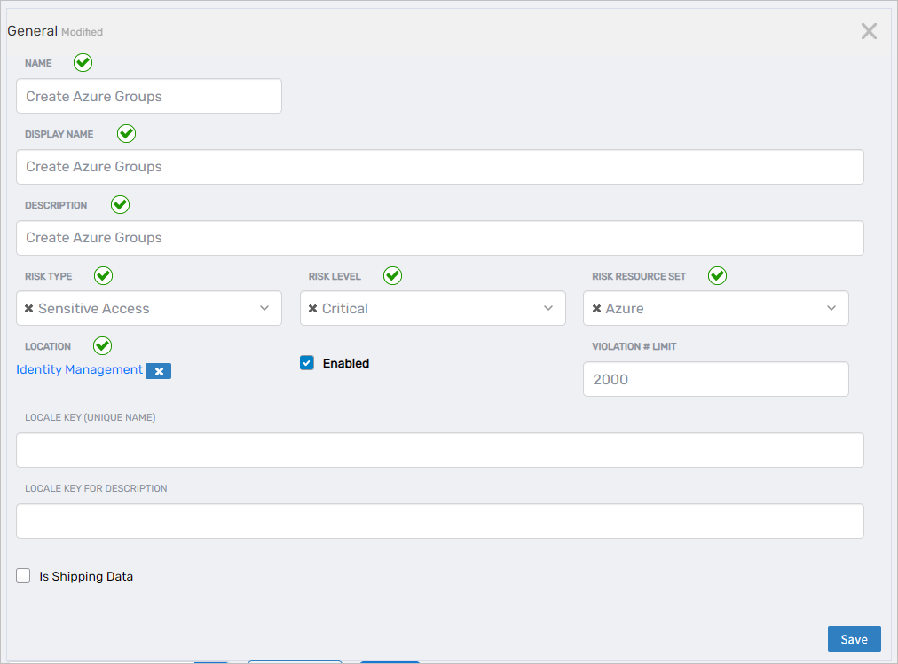
Task: Close the General dialog with X
Action: tap(869, 32)
